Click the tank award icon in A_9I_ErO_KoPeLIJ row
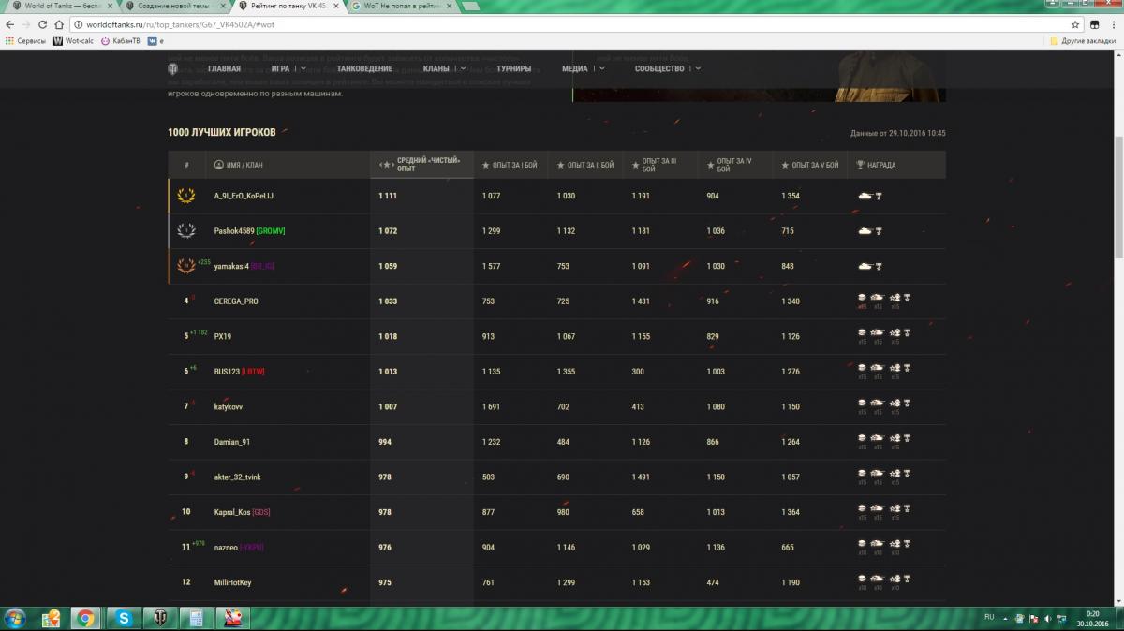This screenshot has height=631, width=1124. pos(865,196)
